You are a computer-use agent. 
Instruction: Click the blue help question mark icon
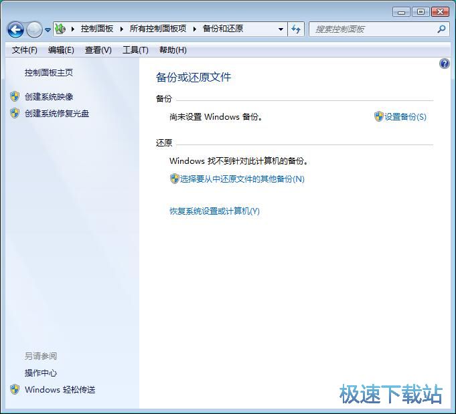click(445, 64)
